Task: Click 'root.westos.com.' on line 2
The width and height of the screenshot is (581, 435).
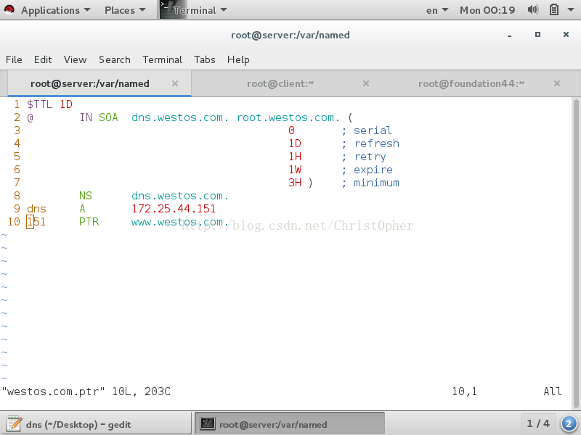Action: coord(288,117)
